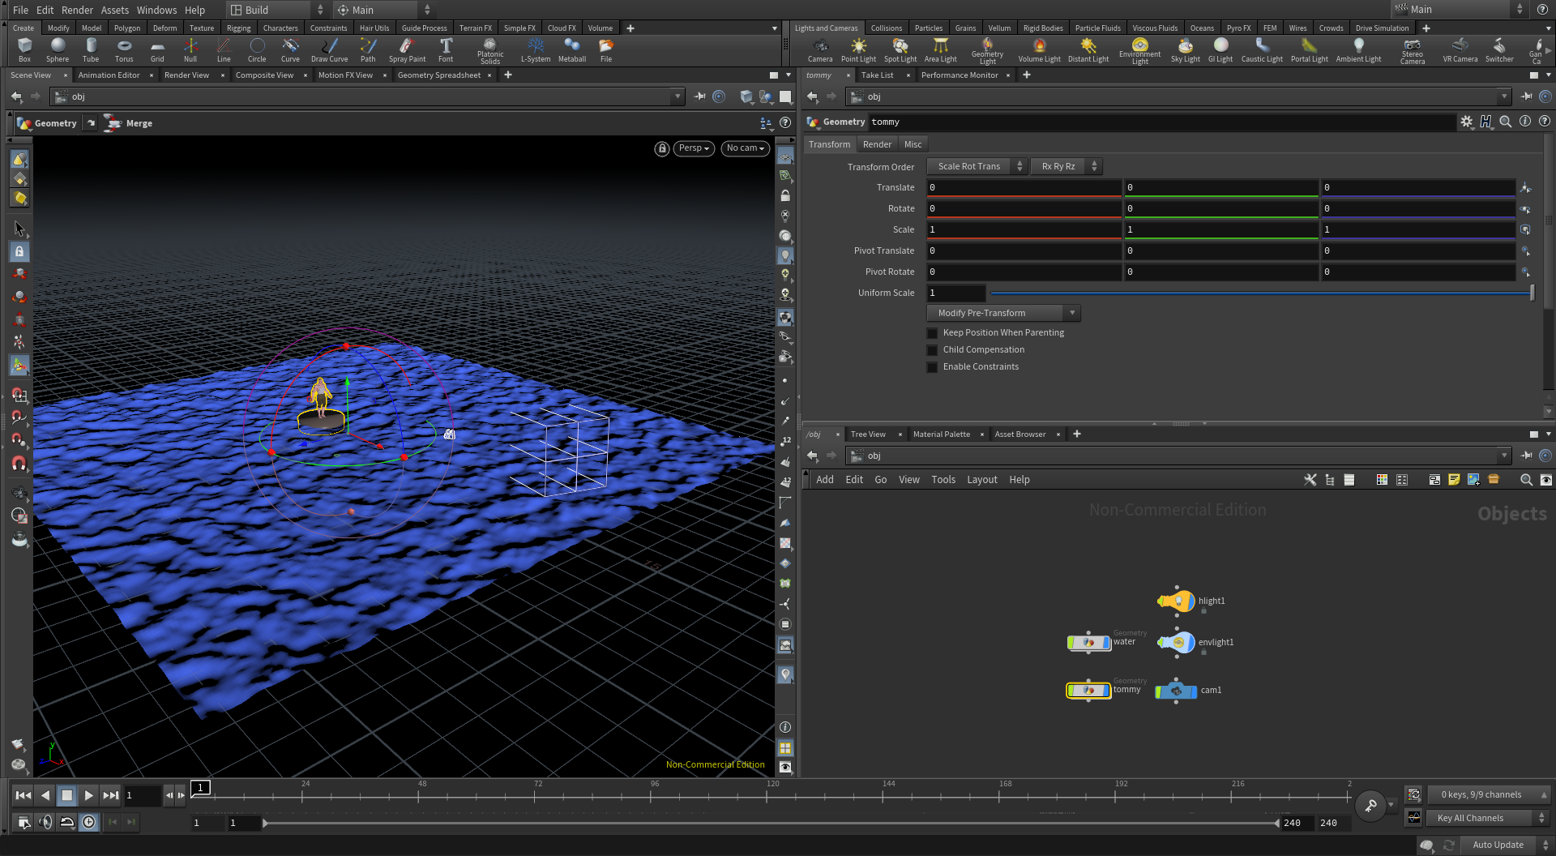Add a Sky Light
The height and width of the screenshot is (856, 1556).
(x=1186, y=49)
